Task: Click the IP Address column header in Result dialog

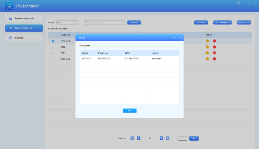Action: tap(103, 53)
